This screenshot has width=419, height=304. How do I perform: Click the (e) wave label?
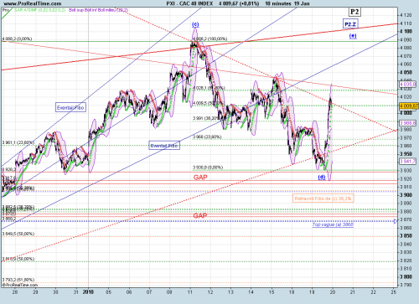[353, 36]
